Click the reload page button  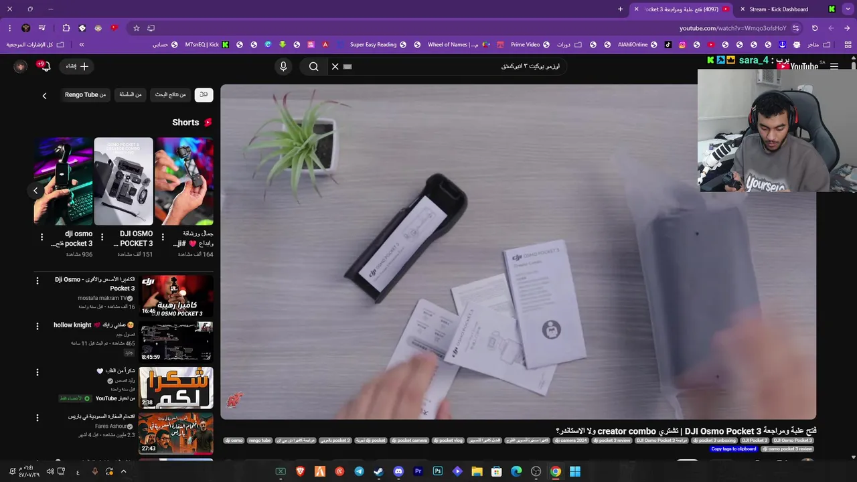point(815,28)
